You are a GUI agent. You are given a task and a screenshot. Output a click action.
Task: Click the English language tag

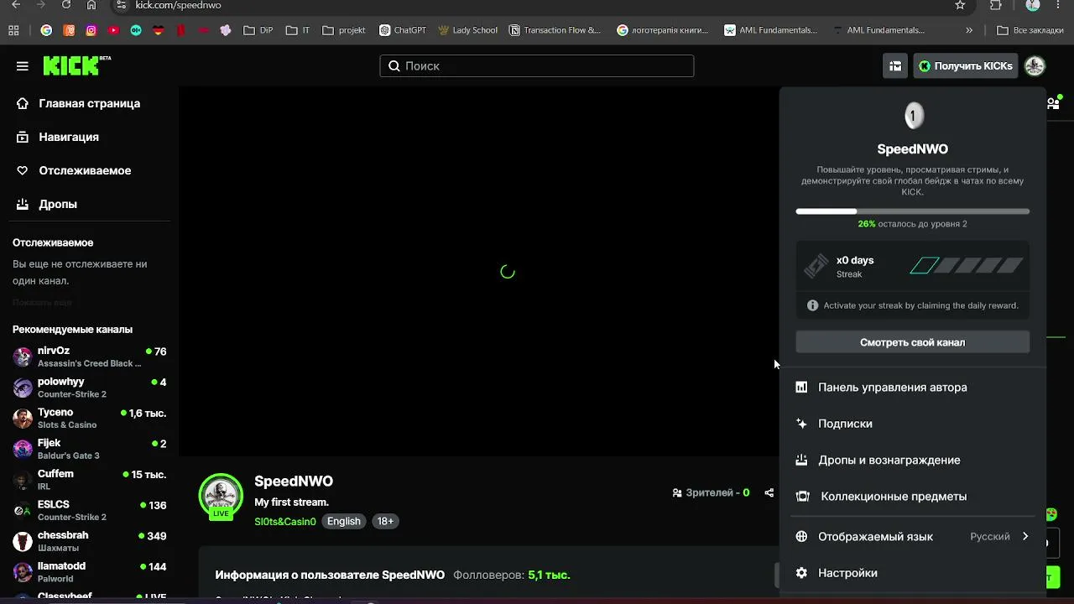point(343,522)
